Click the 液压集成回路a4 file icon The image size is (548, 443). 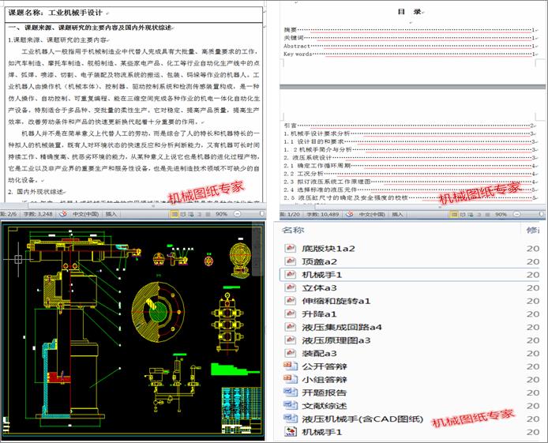290,327
